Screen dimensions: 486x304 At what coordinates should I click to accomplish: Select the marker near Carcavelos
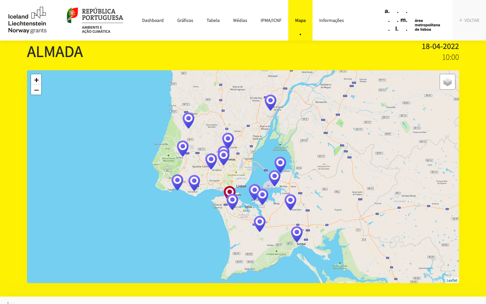[x=194, y=183]
